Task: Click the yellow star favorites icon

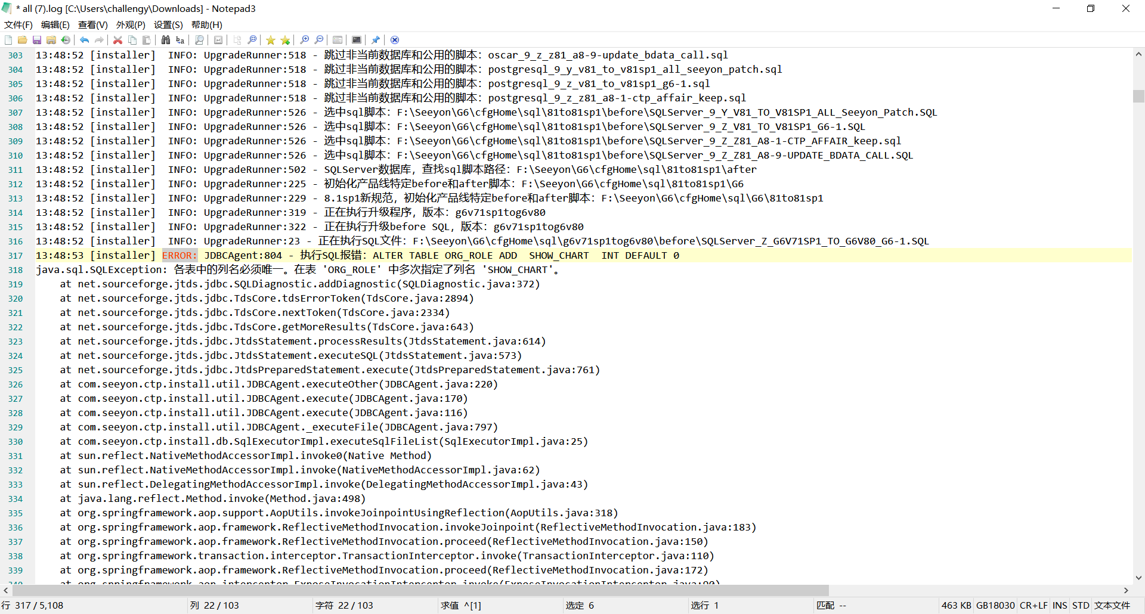Action: point(271,40)
